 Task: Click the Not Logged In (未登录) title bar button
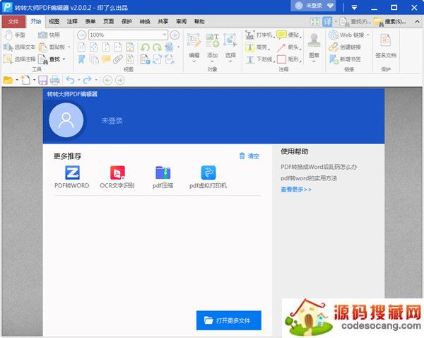pos(313,6)
